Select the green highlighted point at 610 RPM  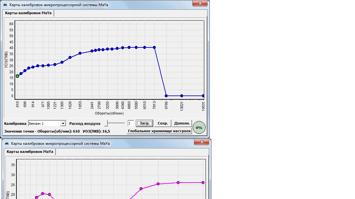click(x=17, y=76)
